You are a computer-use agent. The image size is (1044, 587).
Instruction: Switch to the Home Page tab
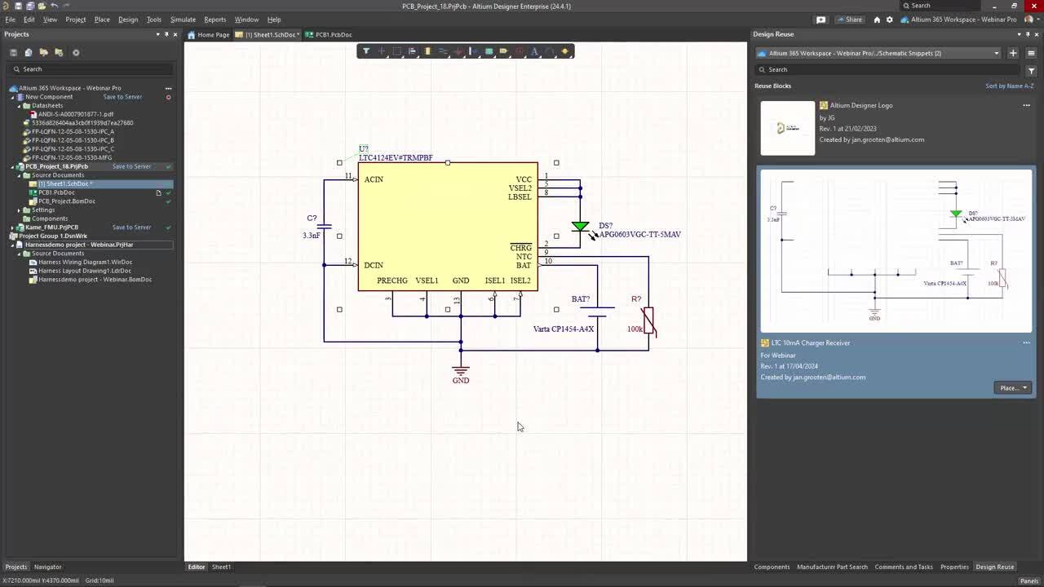click(x=209, y=35)
